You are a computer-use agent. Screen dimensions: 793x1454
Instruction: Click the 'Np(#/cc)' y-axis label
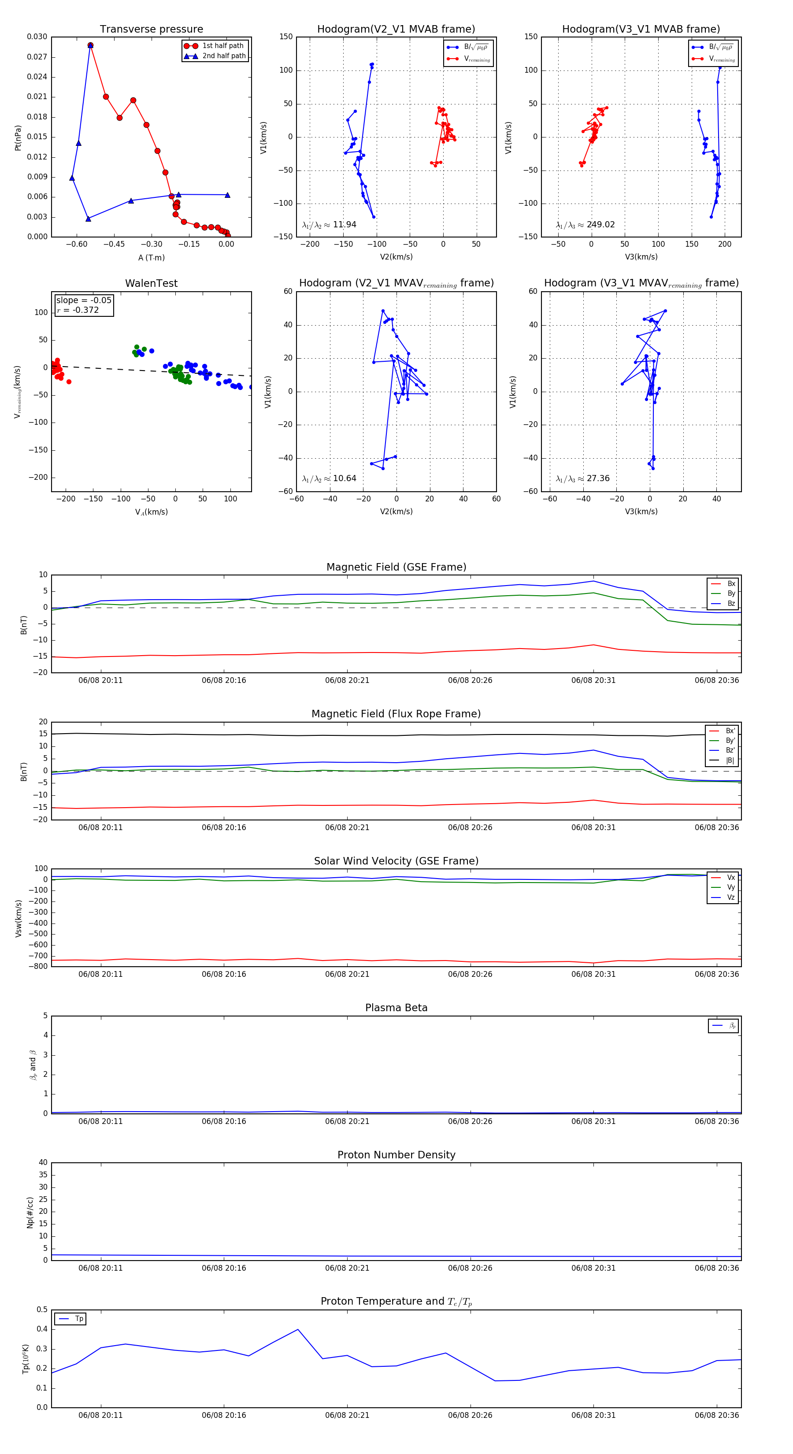tap(30, 1212)
